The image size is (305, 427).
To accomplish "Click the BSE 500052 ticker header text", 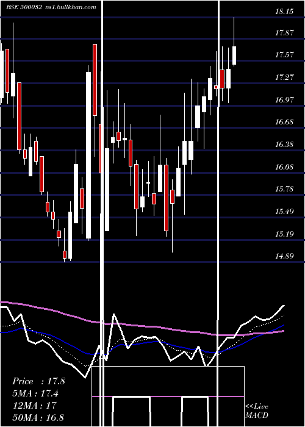I will click(24, 7).
